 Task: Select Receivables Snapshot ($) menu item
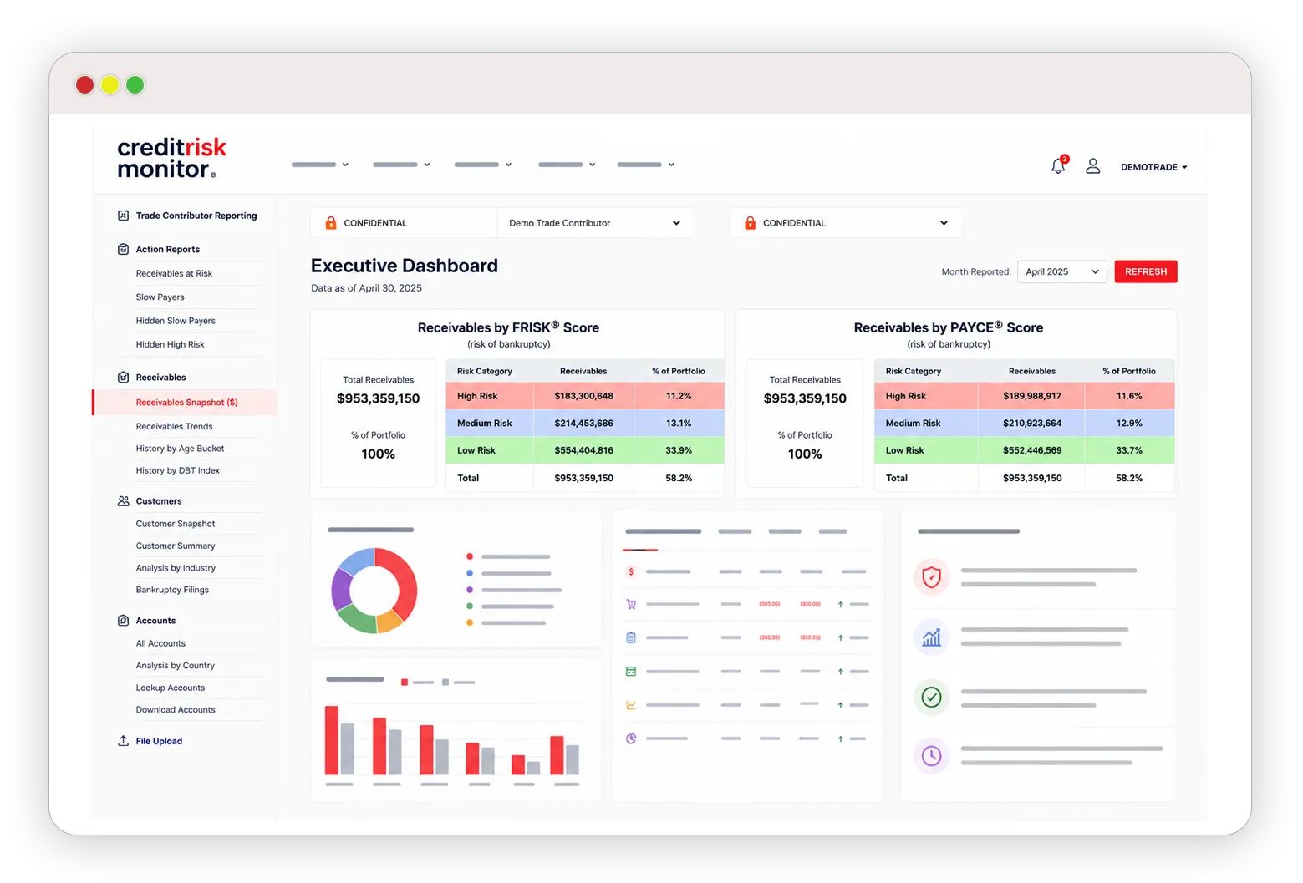(185, 402)
